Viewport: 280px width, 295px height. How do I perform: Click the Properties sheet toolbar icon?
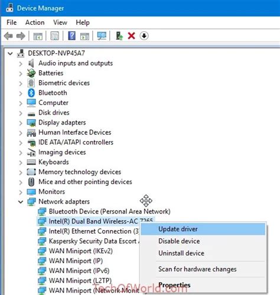pyautogui.click(x=55, y=36)
